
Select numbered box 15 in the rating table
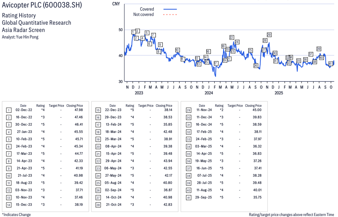98,110
